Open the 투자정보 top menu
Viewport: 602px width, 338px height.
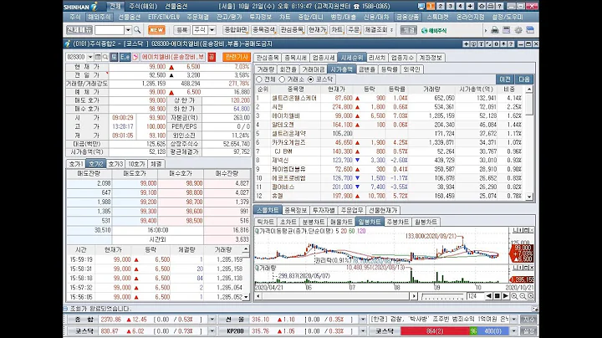[x=260, y=17]
